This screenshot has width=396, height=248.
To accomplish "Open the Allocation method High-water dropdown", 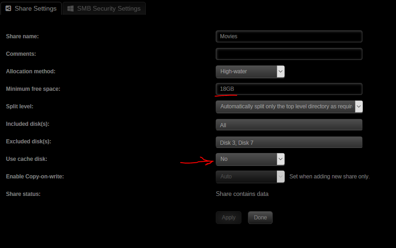I will pos(250,71).
